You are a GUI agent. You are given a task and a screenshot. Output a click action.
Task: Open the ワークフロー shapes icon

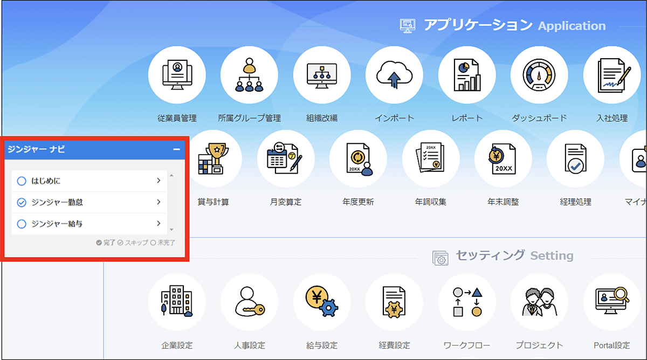[467, 302]
